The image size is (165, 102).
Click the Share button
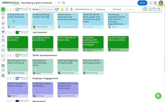coord(142,3)
